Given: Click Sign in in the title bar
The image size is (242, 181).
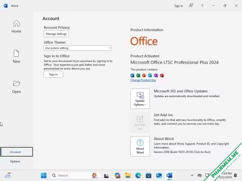Looking at the screenshot, I should 179,6.
